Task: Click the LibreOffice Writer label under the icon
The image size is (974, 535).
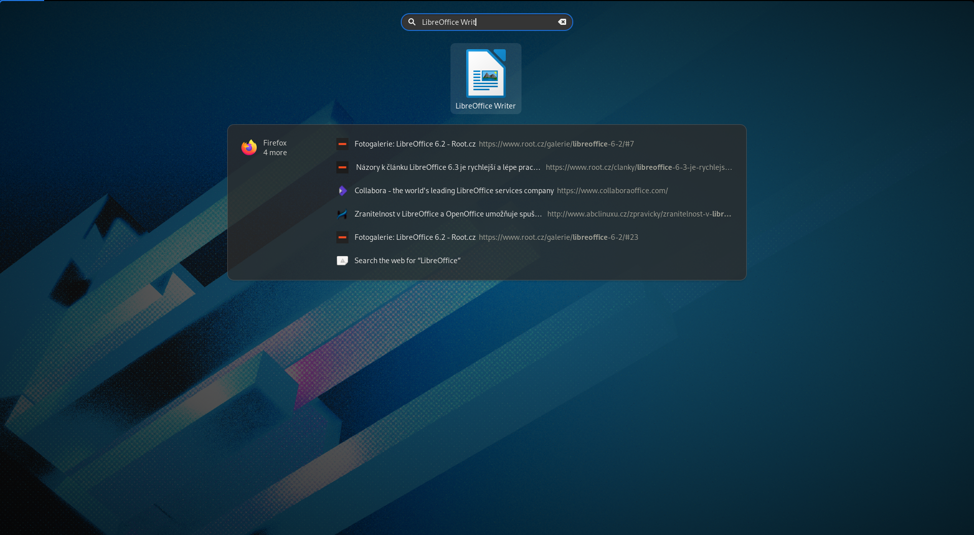Action: [x=485, y=106]
